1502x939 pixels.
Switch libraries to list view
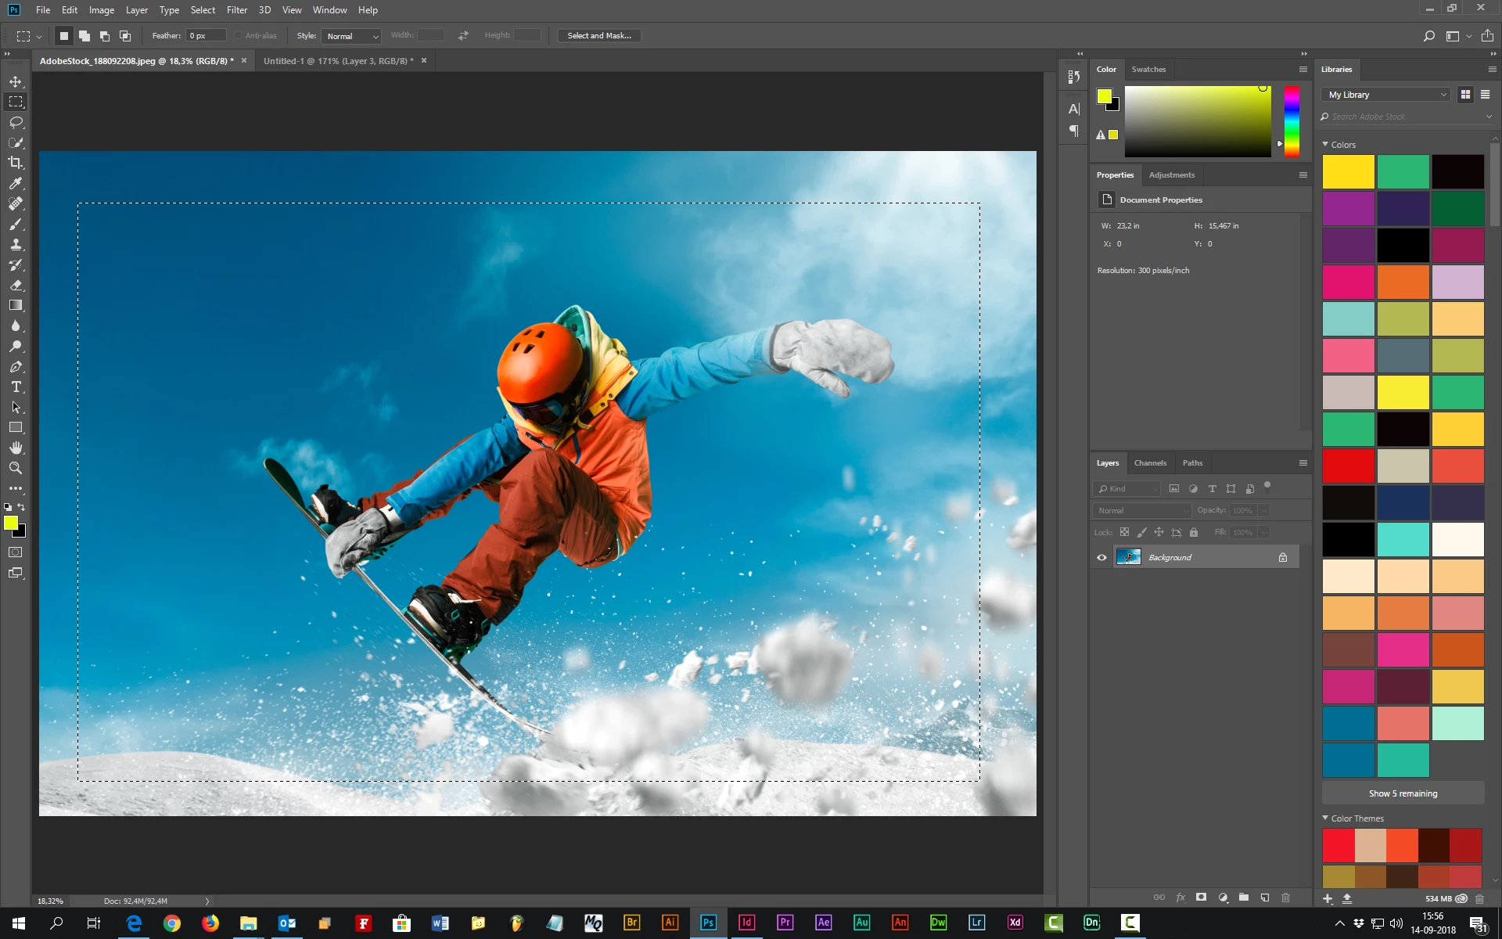click(x=1485, y=95)
